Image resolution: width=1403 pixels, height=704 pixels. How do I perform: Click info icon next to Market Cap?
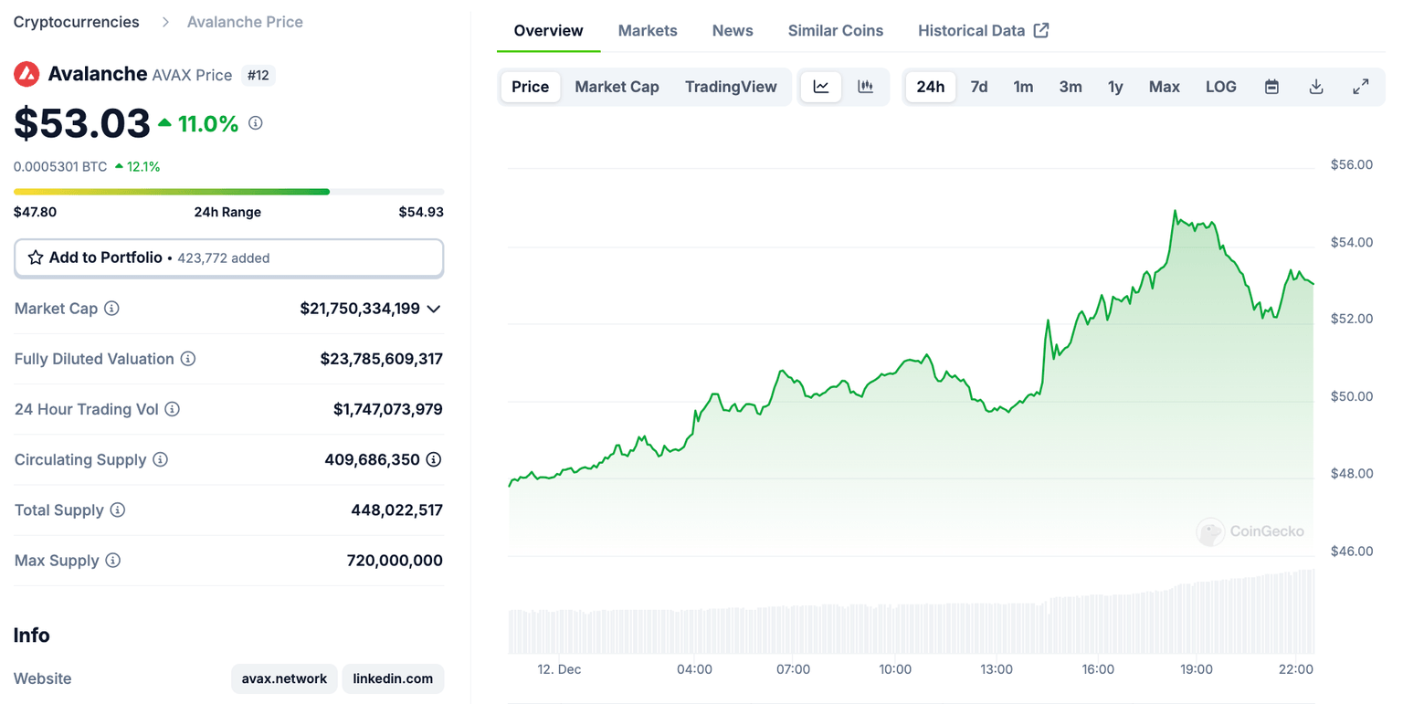coord(111,309)
